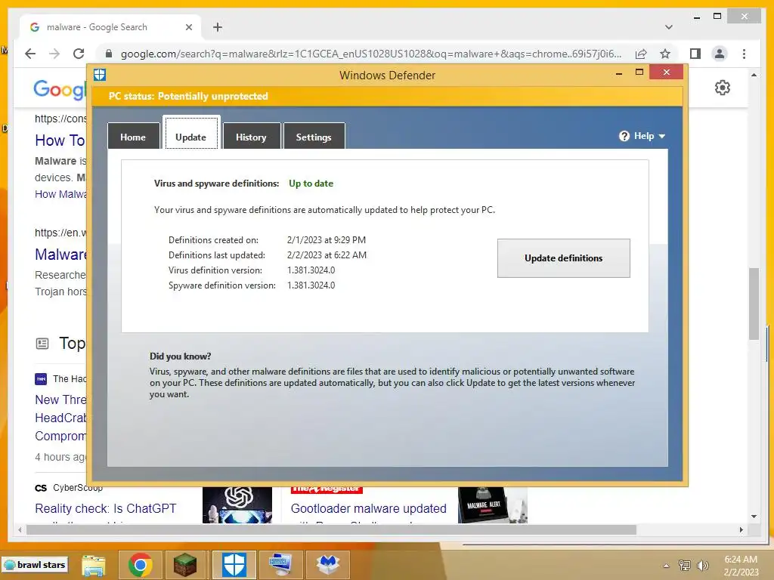Click the taskbar clock 6:24 AM
774x580 pixels.
[x=741, y=560]
